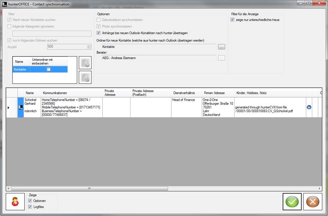Click the add folder icon button

coord(85,63)
